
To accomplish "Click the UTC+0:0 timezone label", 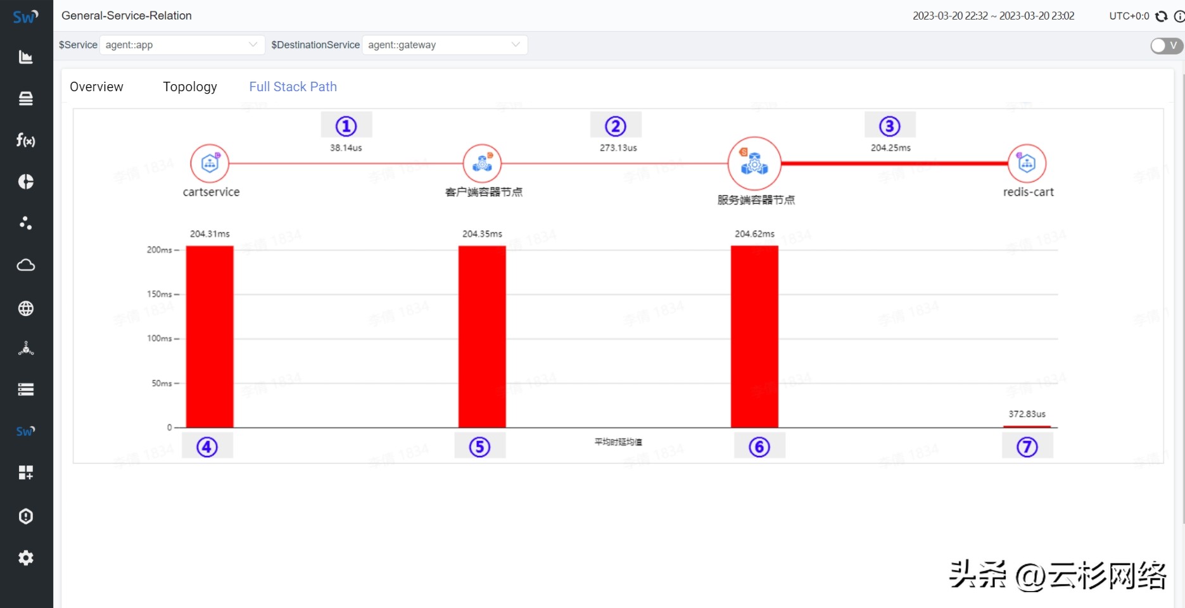I will coord(1129,16).
